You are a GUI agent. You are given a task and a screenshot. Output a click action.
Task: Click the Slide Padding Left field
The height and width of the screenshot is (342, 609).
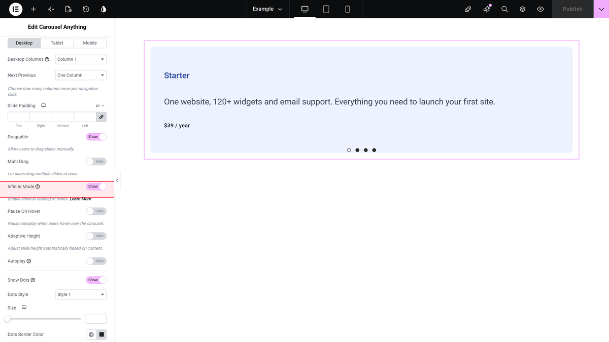click(x=85, y=117)
